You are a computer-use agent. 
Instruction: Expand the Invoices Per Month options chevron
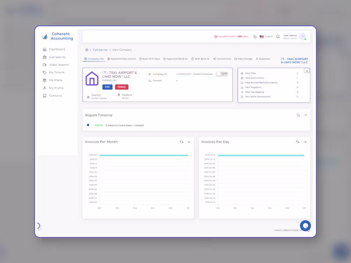(x=189, y=142)
